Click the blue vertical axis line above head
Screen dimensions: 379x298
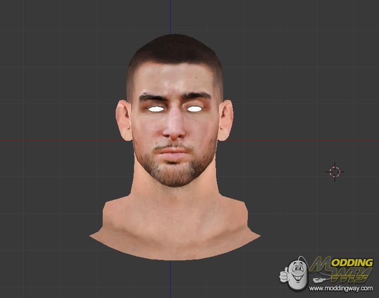170,17
